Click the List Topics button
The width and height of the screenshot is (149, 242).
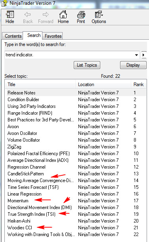pyautogui.click(x=87, y=65)
